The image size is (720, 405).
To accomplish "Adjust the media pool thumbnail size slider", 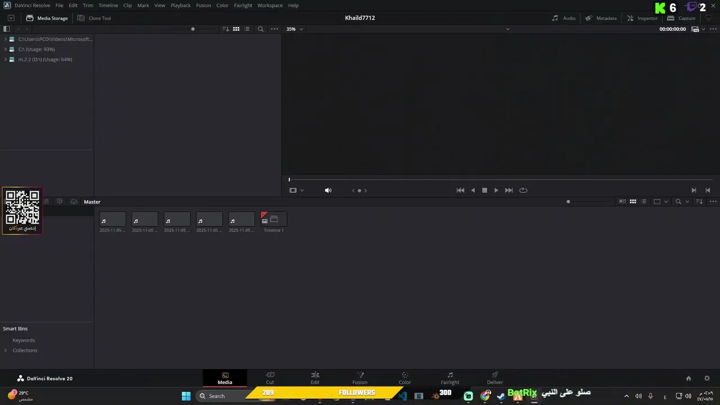I will (x=568, y=201).
